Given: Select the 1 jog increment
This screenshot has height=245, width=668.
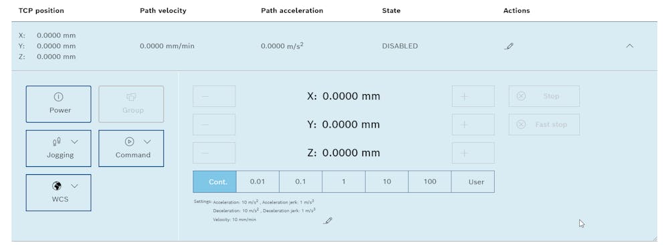Looking at the screenshot, I should tap(344, 182).
